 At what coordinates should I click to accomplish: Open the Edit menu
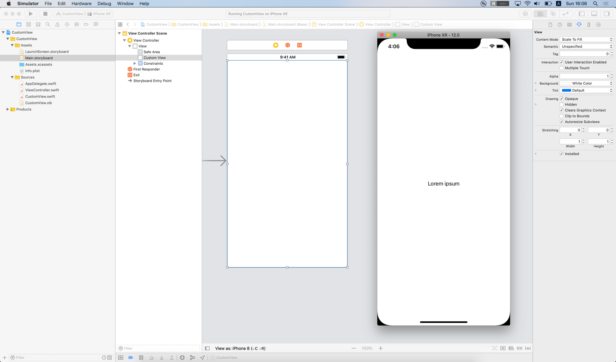[x=62, y=4]
